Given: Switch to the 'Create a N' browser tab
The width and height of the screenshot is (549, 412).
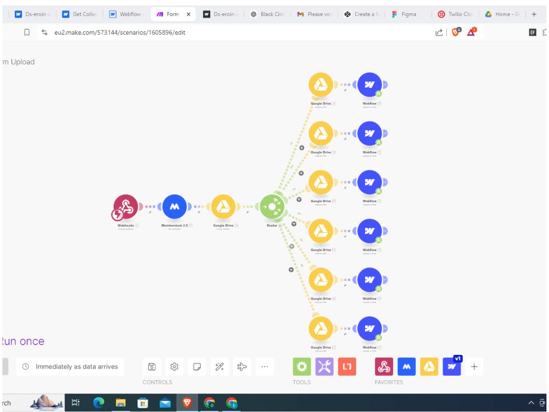Looking at the screenshot, I should (362, 14).
